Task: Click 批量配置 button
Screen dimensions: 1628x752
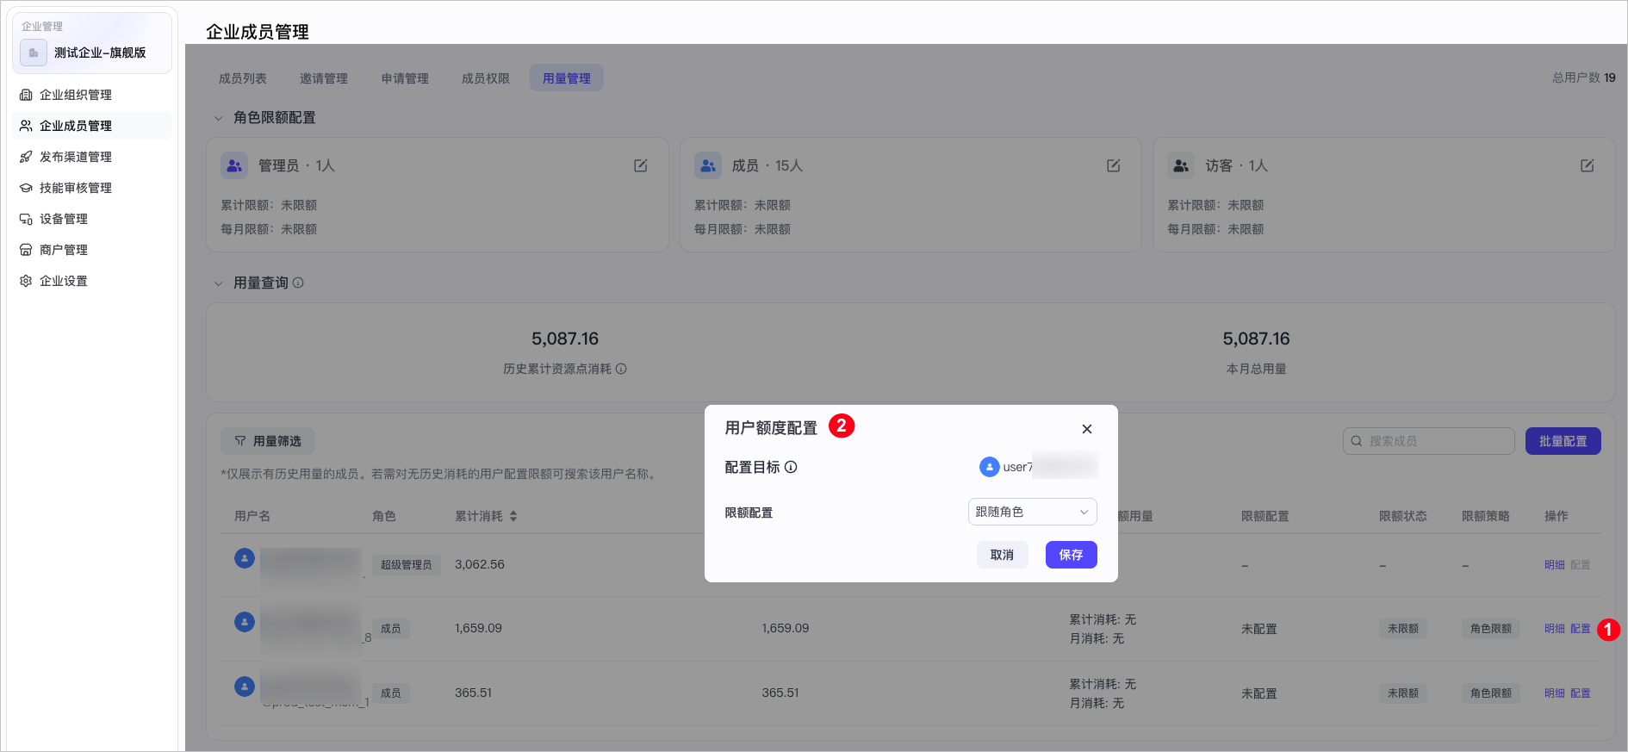Action: 1563,441
